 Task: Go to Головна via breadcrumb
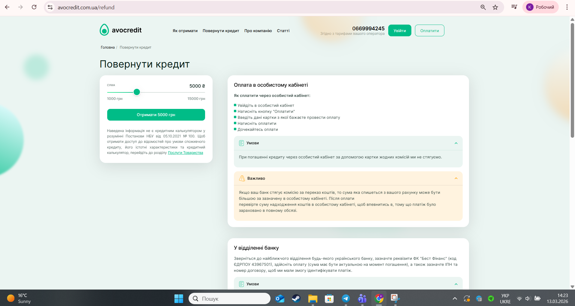[x=107, y=47]
